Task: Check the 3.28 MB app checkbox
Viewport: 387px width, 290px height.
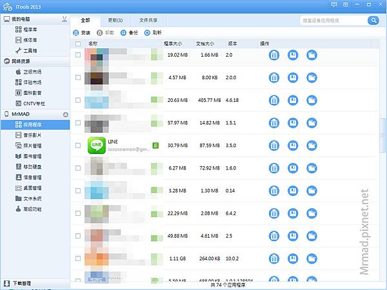Action: click(78, 191)
